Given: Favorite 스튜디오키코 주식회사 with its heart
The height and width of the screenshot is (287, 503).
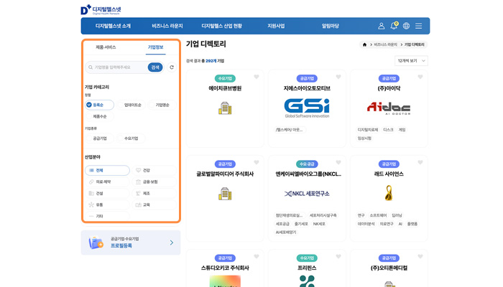Looking at the screenshot, I should (257, 256).
